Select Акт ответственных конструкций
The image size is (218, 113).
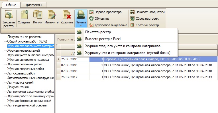pyautogui.click(x=30, y=78)
